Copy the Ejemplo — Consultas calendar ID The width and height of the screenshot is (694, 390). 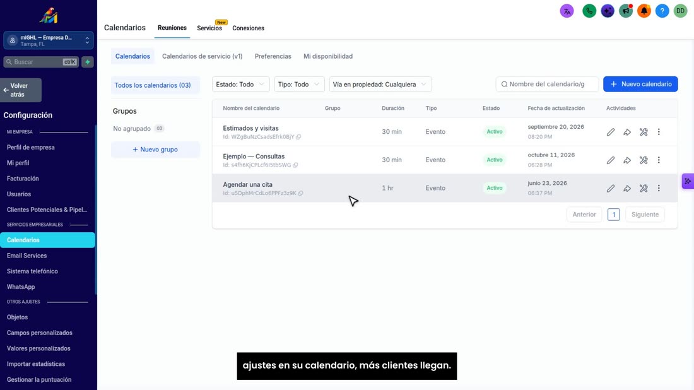point(295,165)
